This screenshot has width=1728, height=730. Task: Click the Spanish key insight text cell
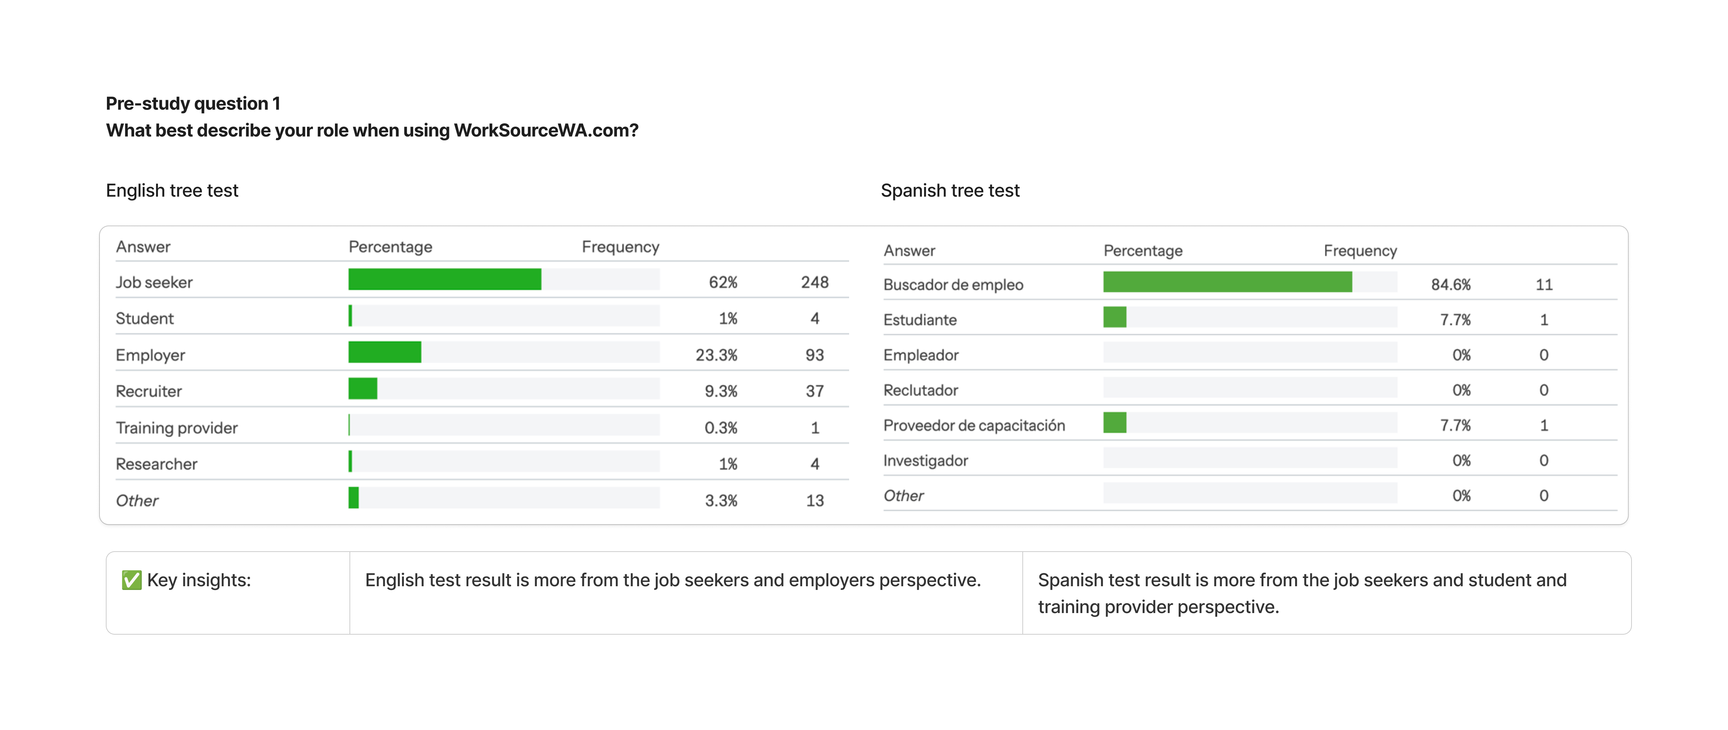[1301, 593]
